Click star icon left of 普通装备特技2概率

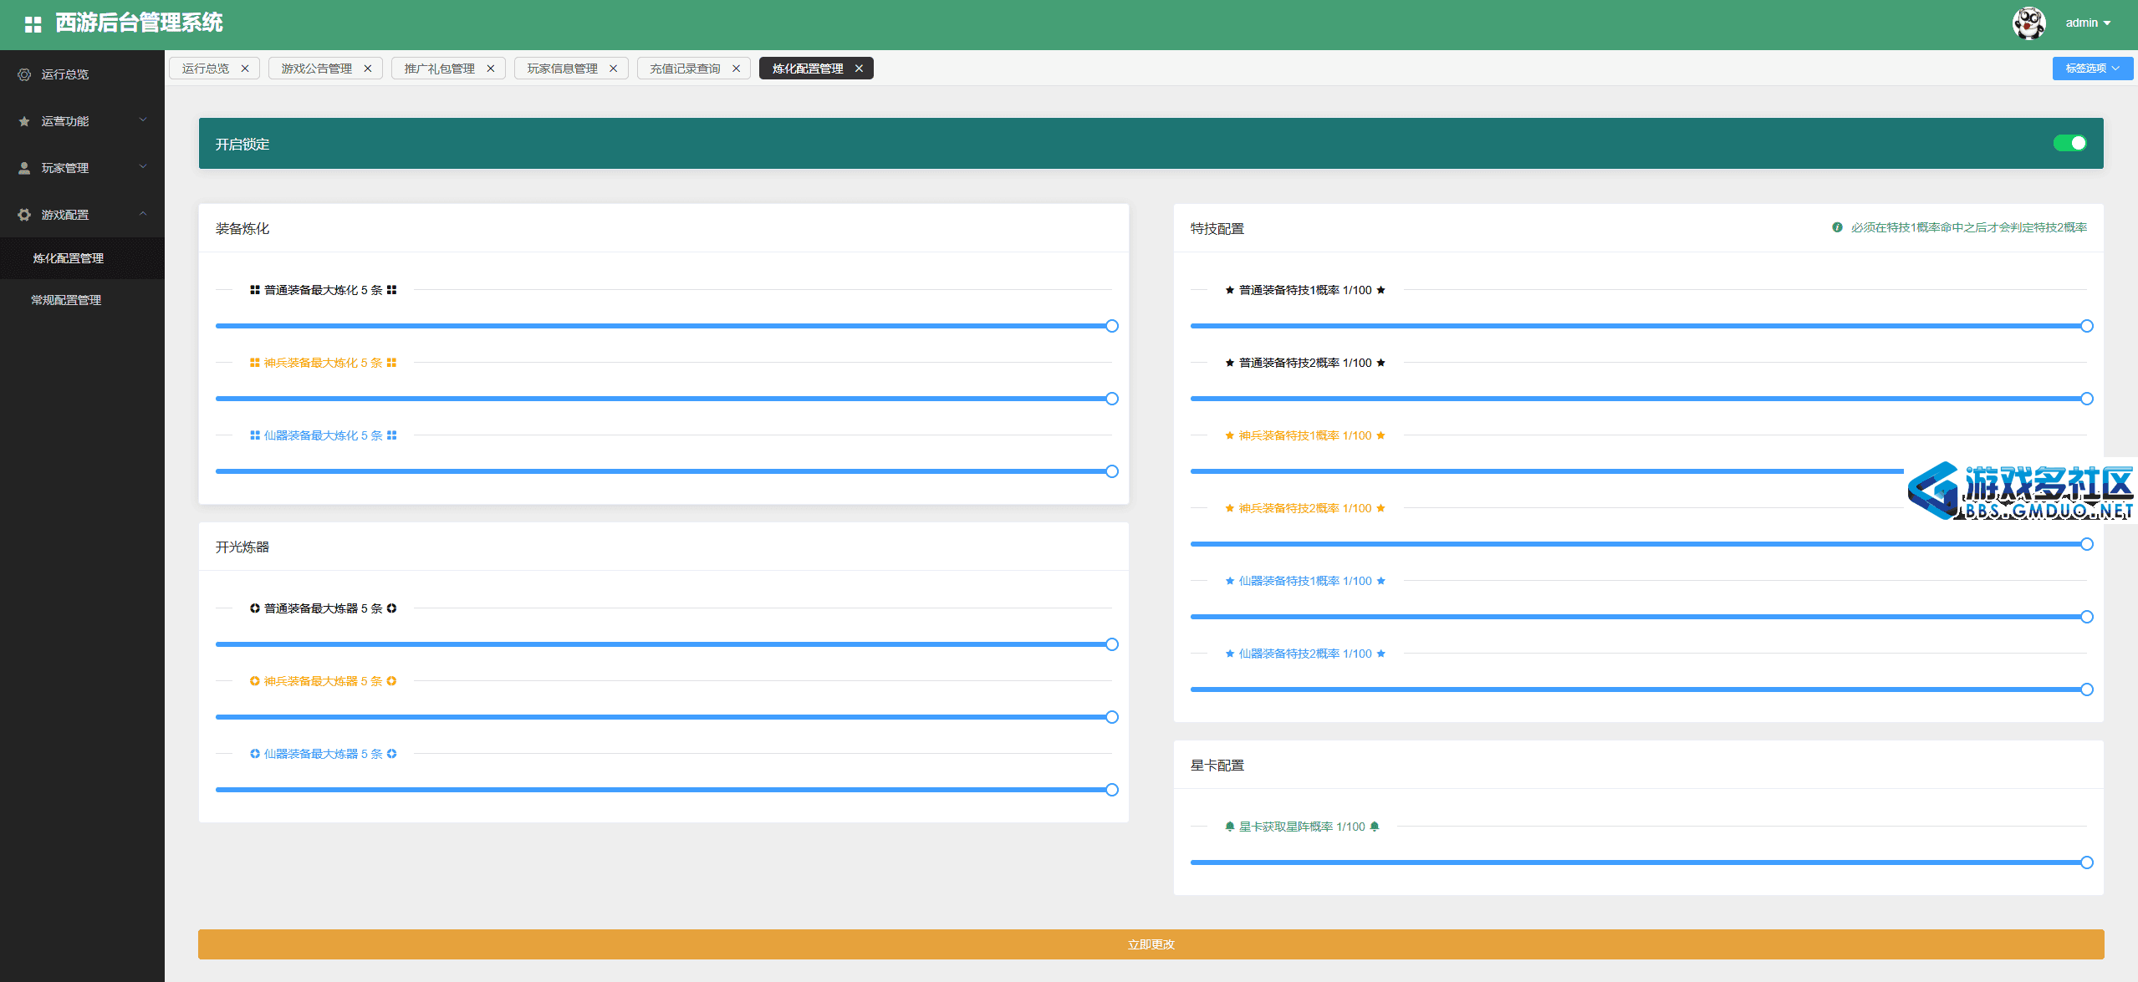click(1230, 363)
